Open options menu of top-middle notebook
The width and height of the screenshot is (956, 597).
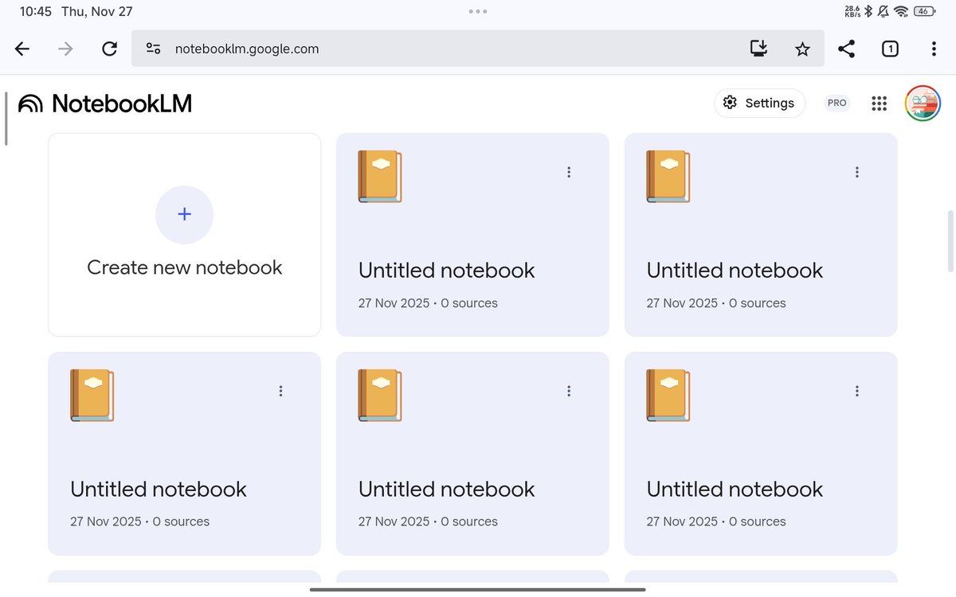(568, 171)
